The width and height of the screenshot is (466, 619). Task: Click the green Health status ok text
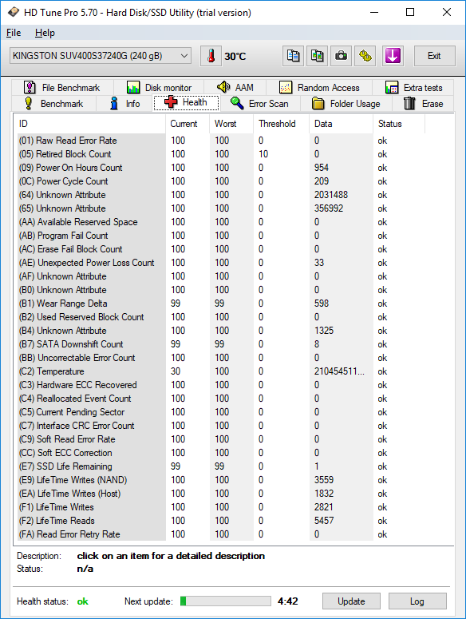(83, 601)
